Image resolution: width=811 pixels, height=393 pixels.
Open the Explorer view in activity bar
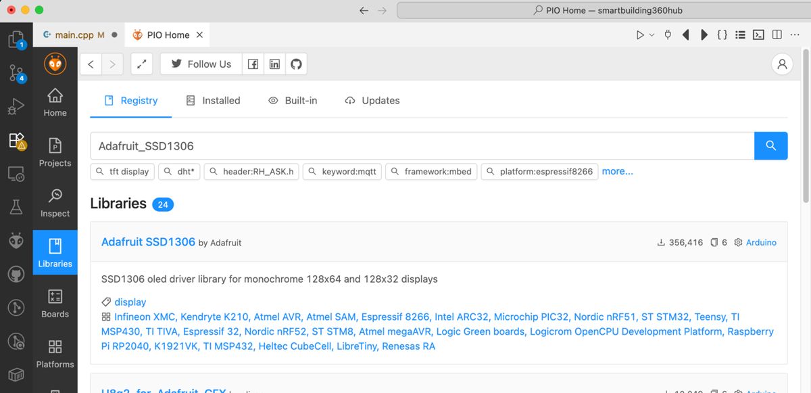pos(16,39)
